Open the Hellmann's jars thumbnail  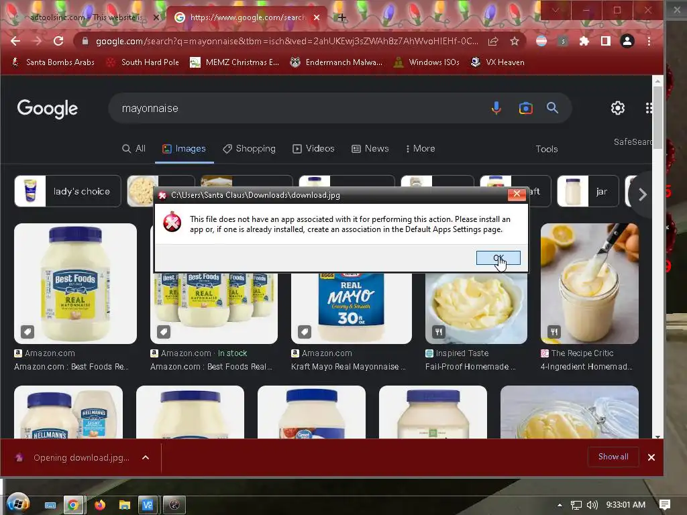tap(68, 412)
